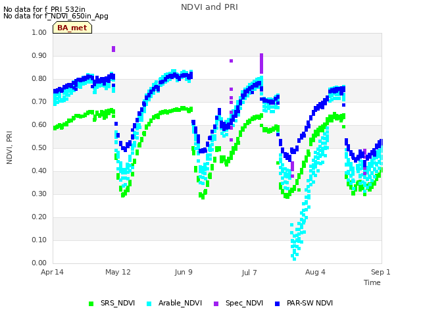Click the Sep 1 x-axis tick label
The width and height of the screenshot is (421, 316).
pyautogui.click(x=381, y=272)
